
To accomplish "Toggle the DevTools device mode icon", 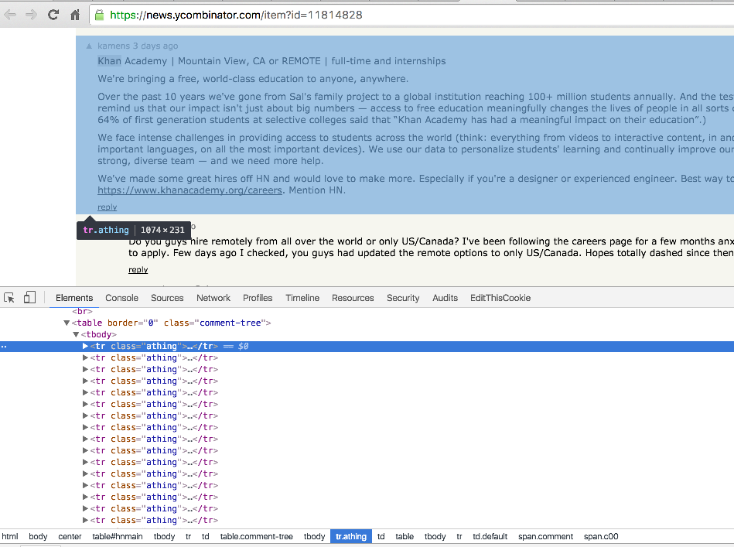I will (x=29, y=298).
